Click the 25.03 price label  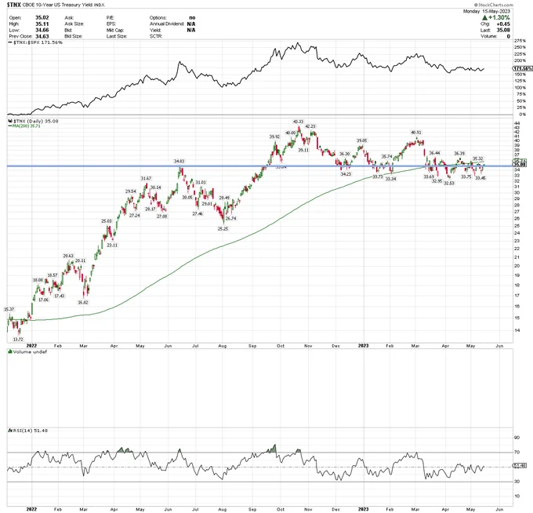(107, 221)
